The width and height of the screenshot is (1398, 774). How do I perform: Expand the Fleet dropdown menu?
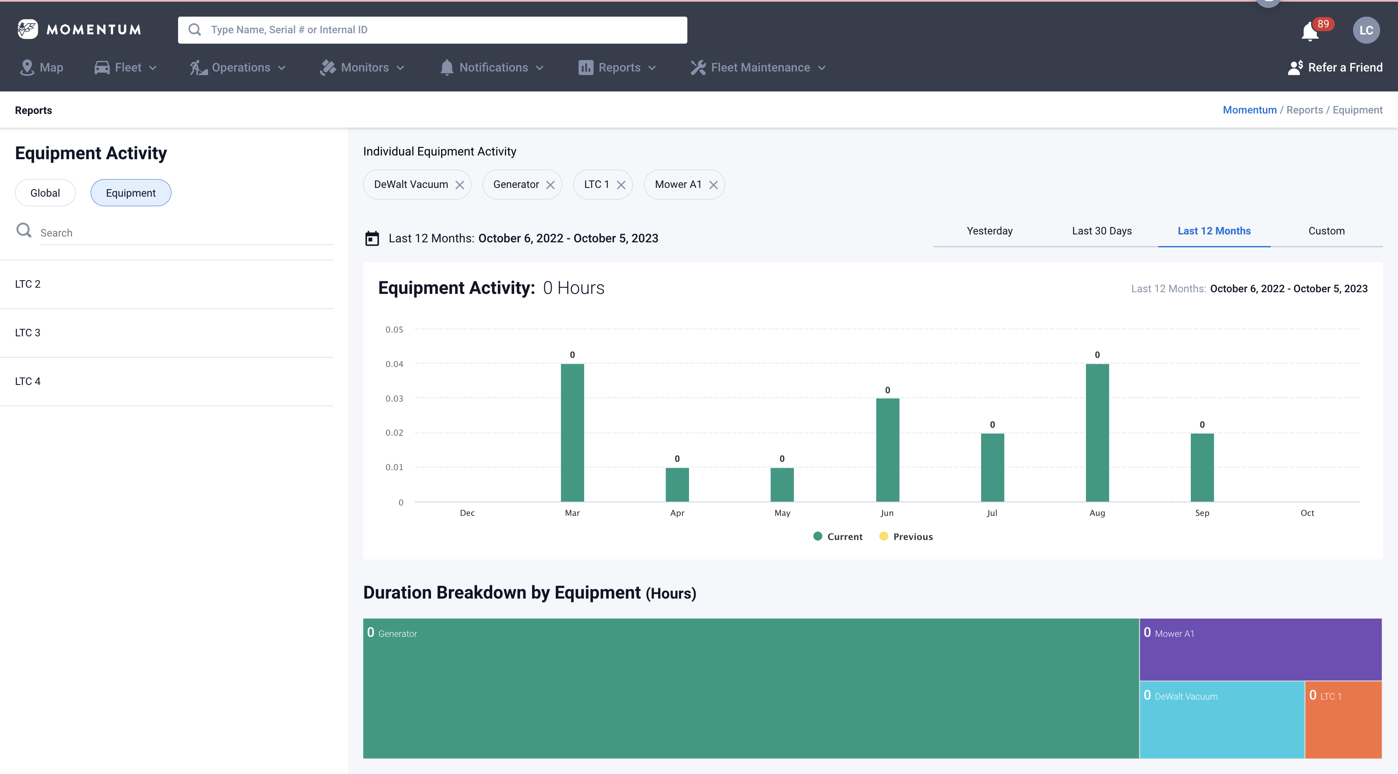[x=126, y=68]
